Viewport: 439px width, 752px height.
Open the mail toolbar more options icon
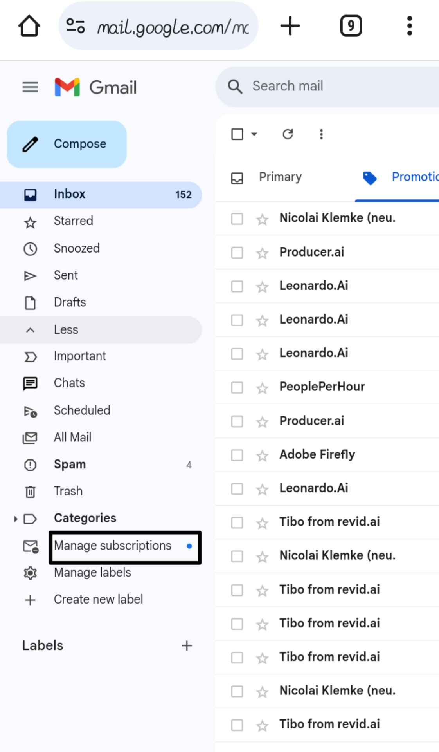pyautogui.click(x=321, y=134)
